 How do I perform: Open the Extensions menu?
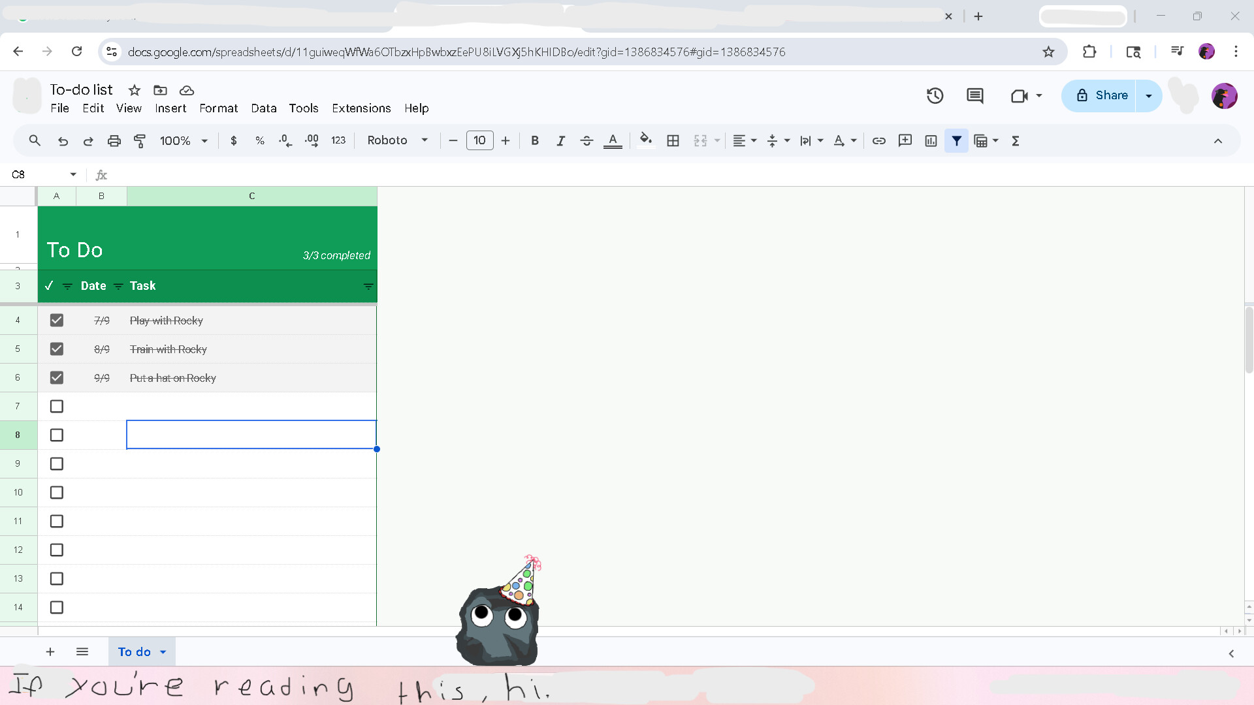(361, 108)
